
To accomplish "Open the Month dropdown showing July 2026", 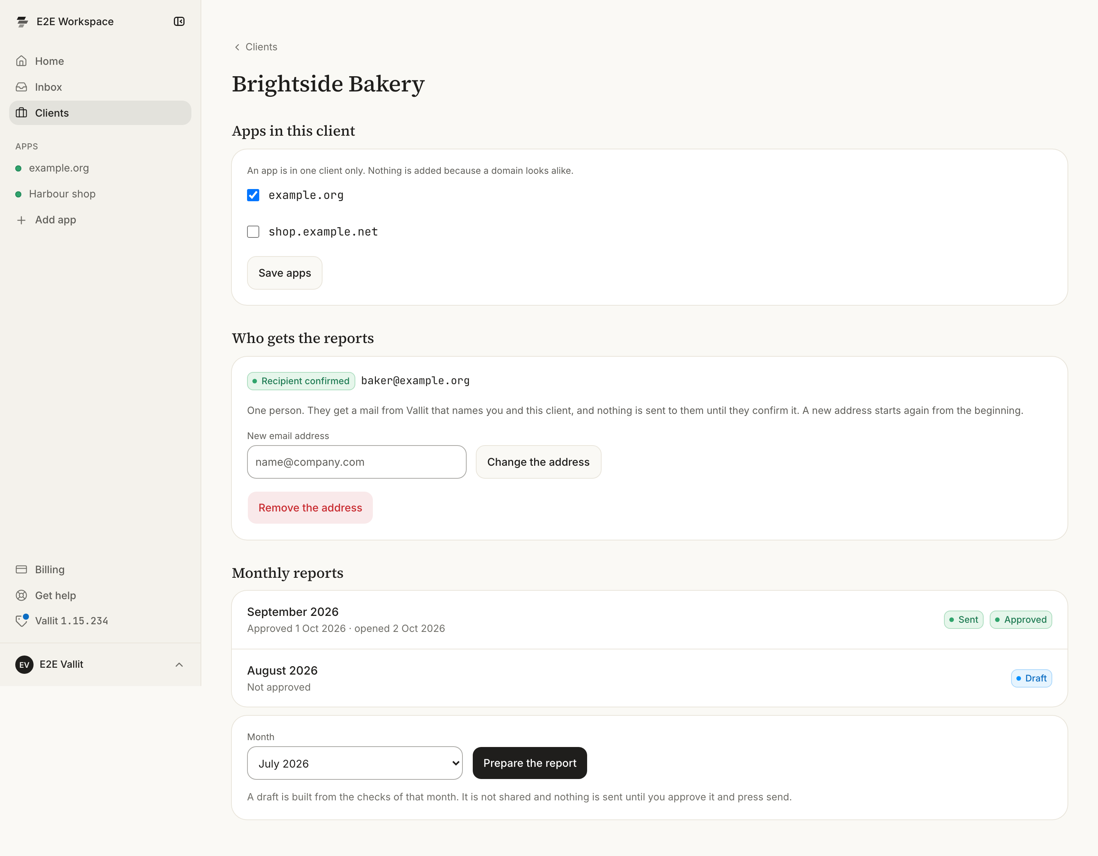I will click(355, 763).
